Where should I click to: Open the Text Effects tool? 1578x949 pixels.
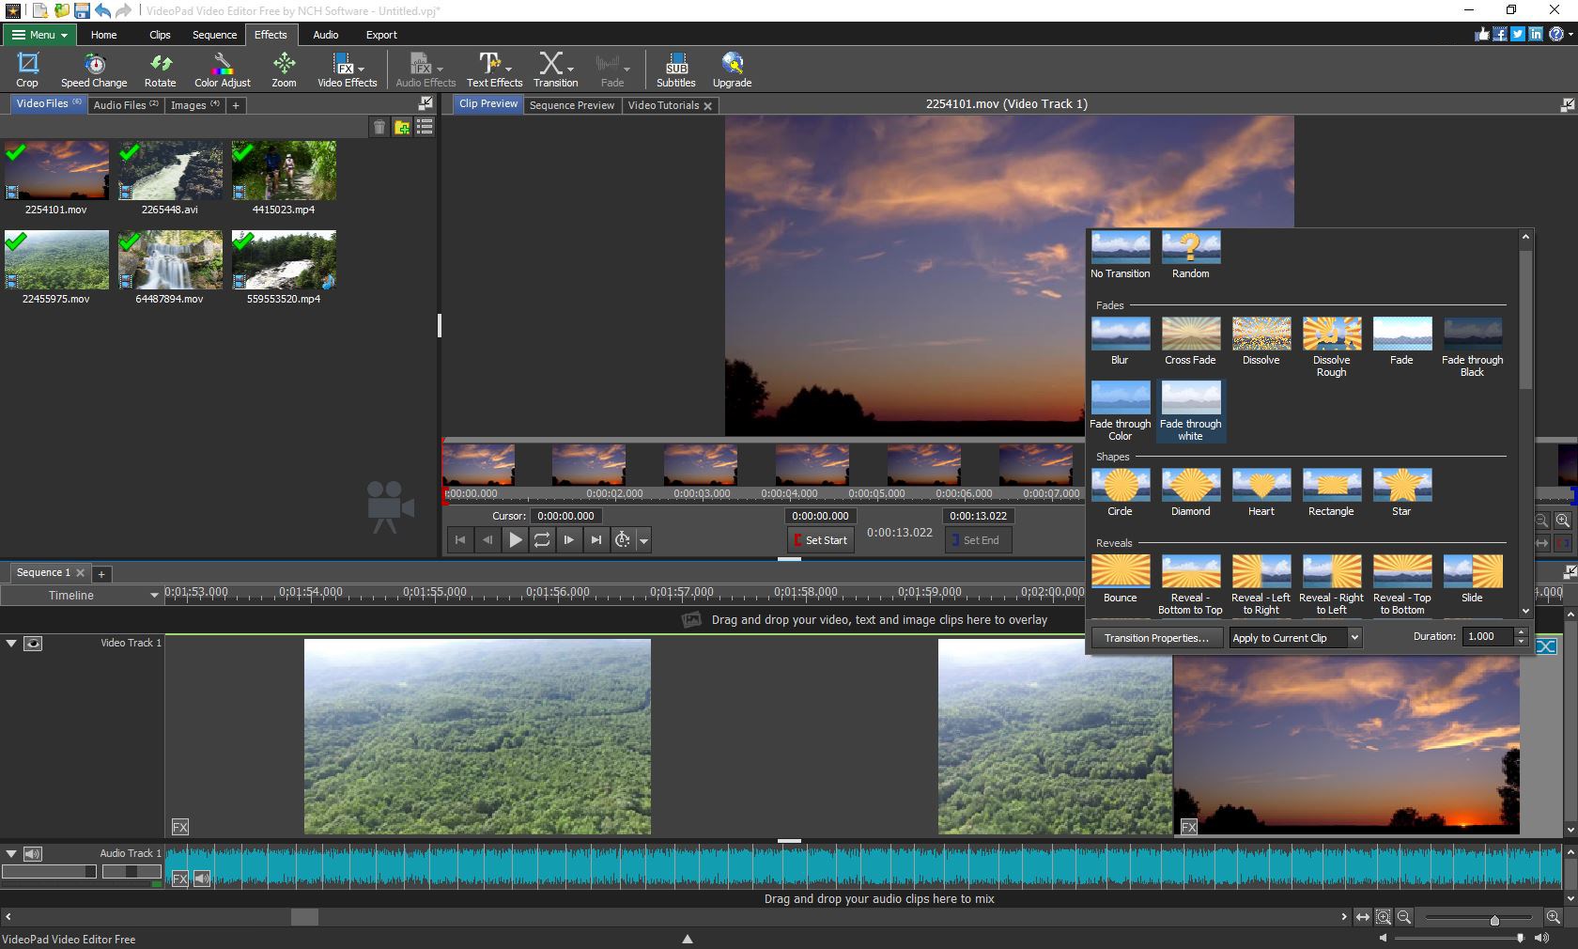(489, 69)
